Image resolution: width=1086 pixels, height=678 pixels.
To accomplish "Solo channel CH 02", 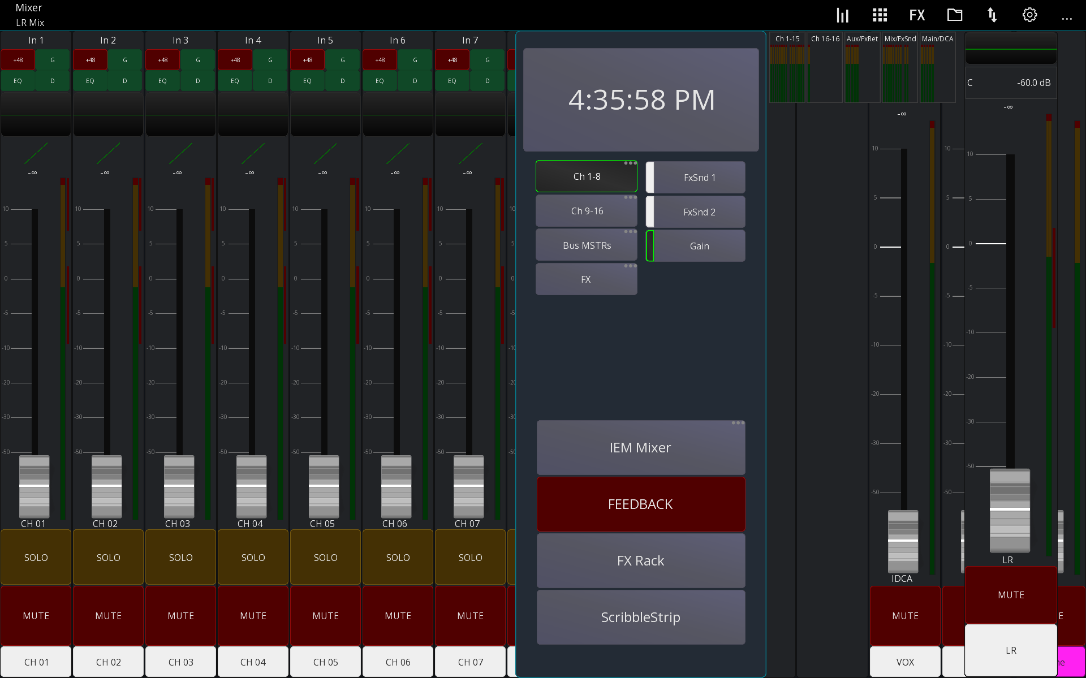I will [x=108, y=557].
